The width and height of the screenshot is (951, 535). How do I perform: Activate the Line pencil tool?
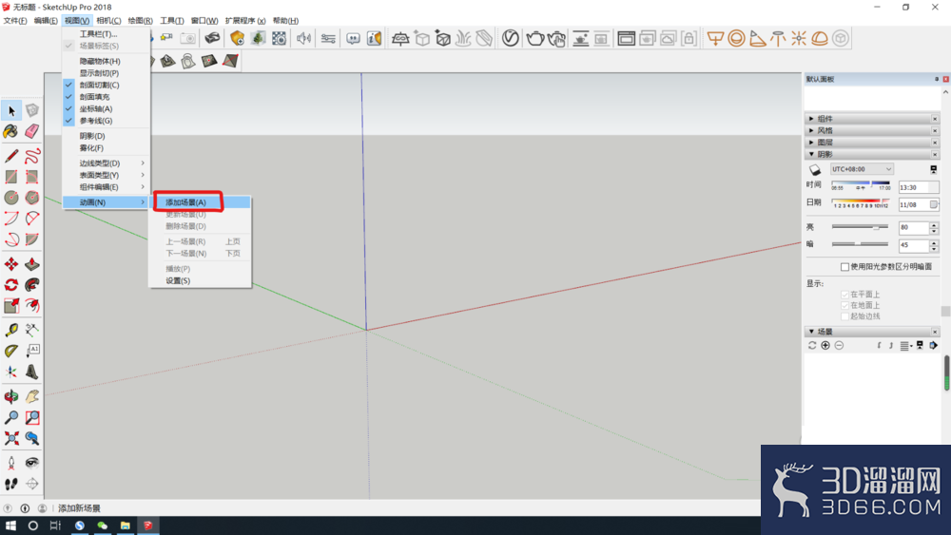(x=10, y=156)
